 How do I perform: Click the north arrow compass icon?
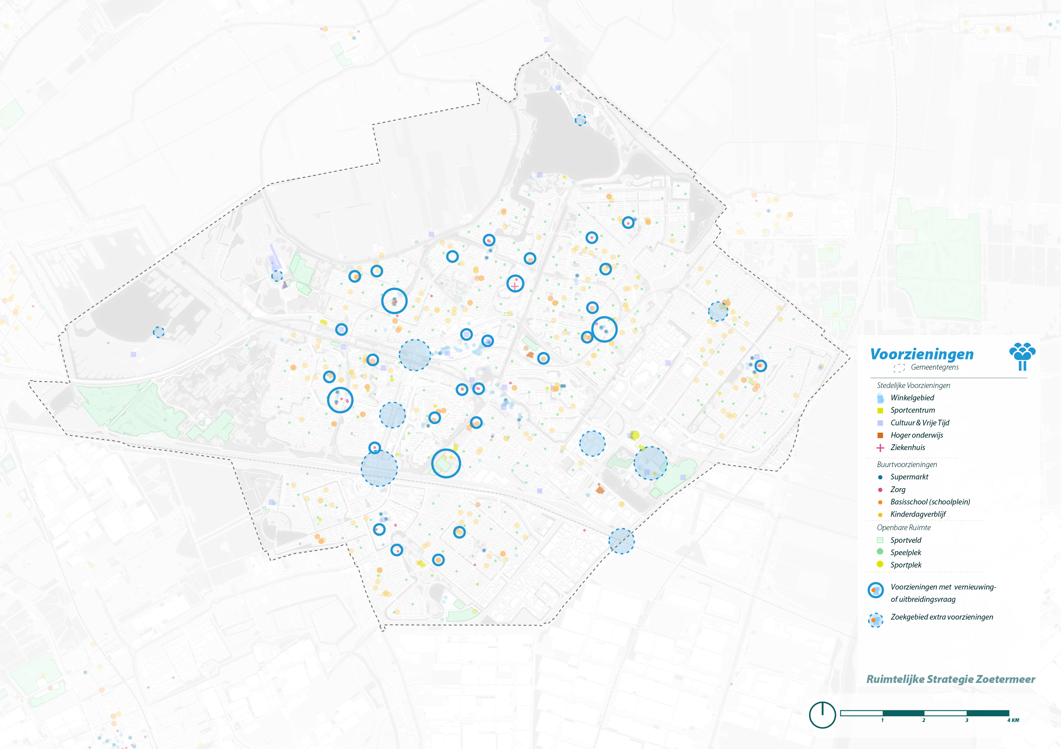tap(822, 715)
